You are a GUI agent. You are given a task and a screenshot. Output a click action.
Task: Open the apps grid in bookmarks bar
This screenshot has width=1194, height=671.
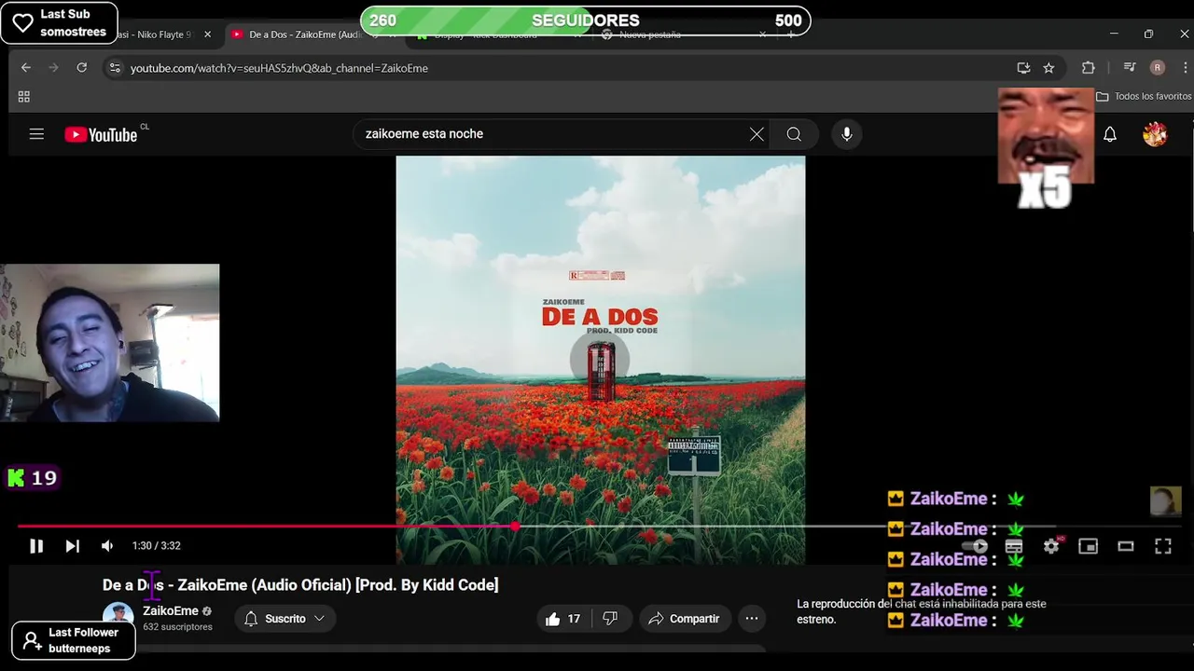(24, 97)
